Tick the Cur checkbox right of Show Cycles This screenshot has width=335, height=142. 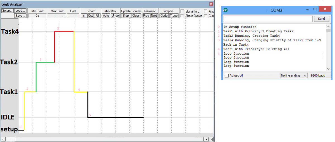point(206,16)
